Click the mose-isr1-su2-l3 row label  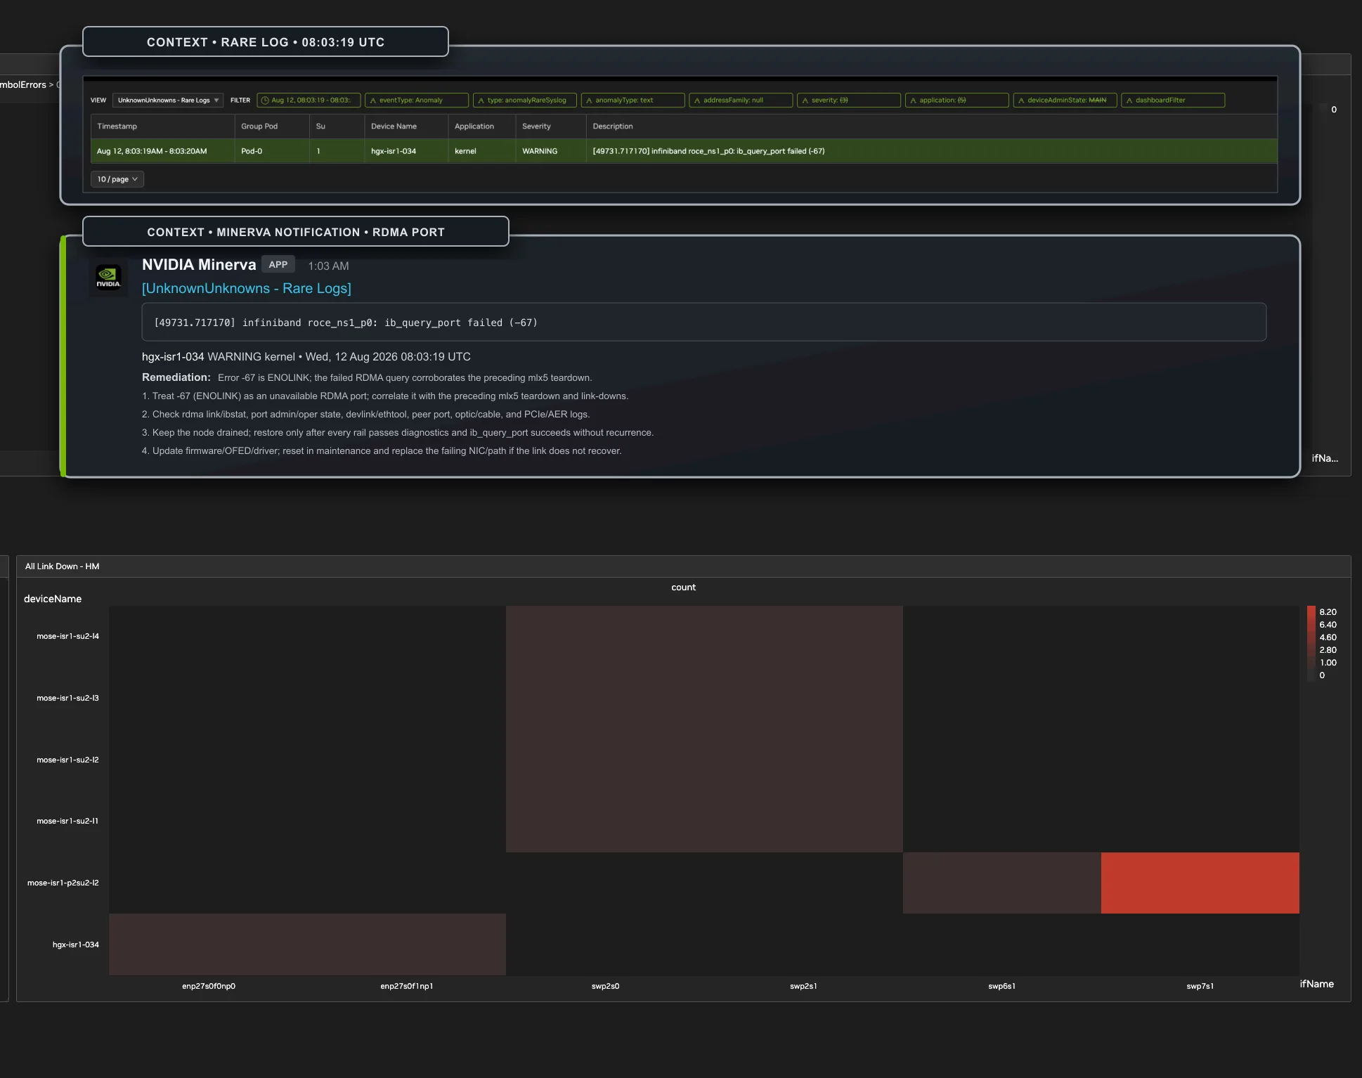click(67, 699)
